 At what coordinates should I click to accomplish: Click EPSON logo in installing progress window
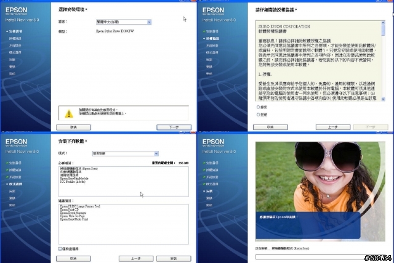pyautogui.click(x=213, y=142)
